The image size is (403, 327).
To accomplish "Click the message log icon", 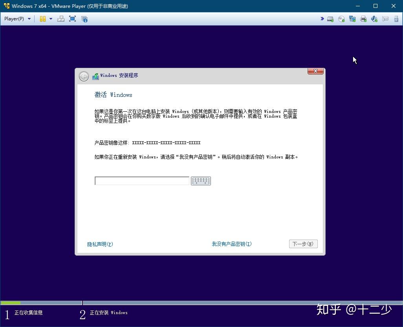I will pyautogui.click(x=385, y=19).
